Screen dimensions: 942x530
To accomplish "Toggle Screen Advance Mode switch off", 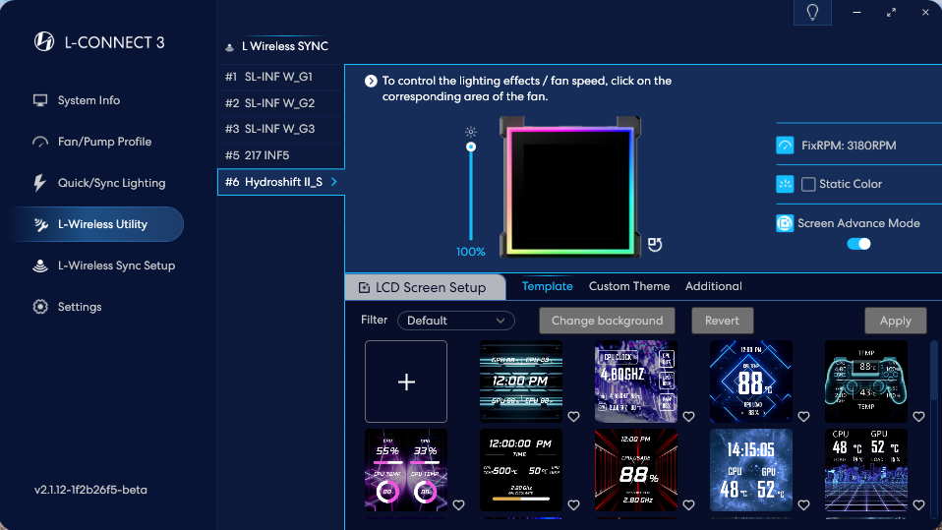I will [858, 244].
